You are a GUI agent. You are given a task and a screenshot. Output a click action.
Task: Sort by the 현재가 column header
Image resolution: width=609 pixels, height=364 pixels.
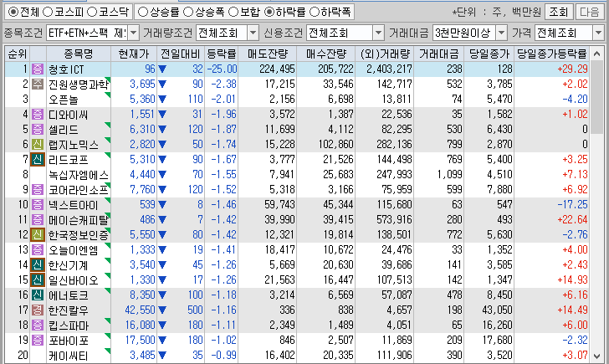pyautogui.click(x=134, y=54)
